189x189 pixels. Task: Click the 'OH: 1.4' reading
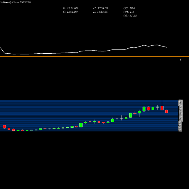coord(129,12)
